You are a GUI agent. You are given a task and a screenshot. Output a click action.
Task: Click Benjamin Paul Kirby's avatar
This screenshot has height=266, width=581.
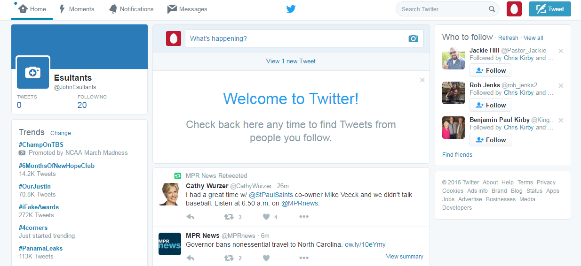[454, 128]
